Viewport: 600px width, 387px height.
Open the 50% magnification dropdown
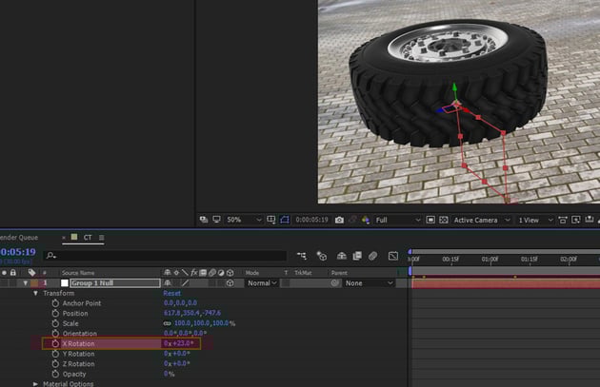point(245,220)
